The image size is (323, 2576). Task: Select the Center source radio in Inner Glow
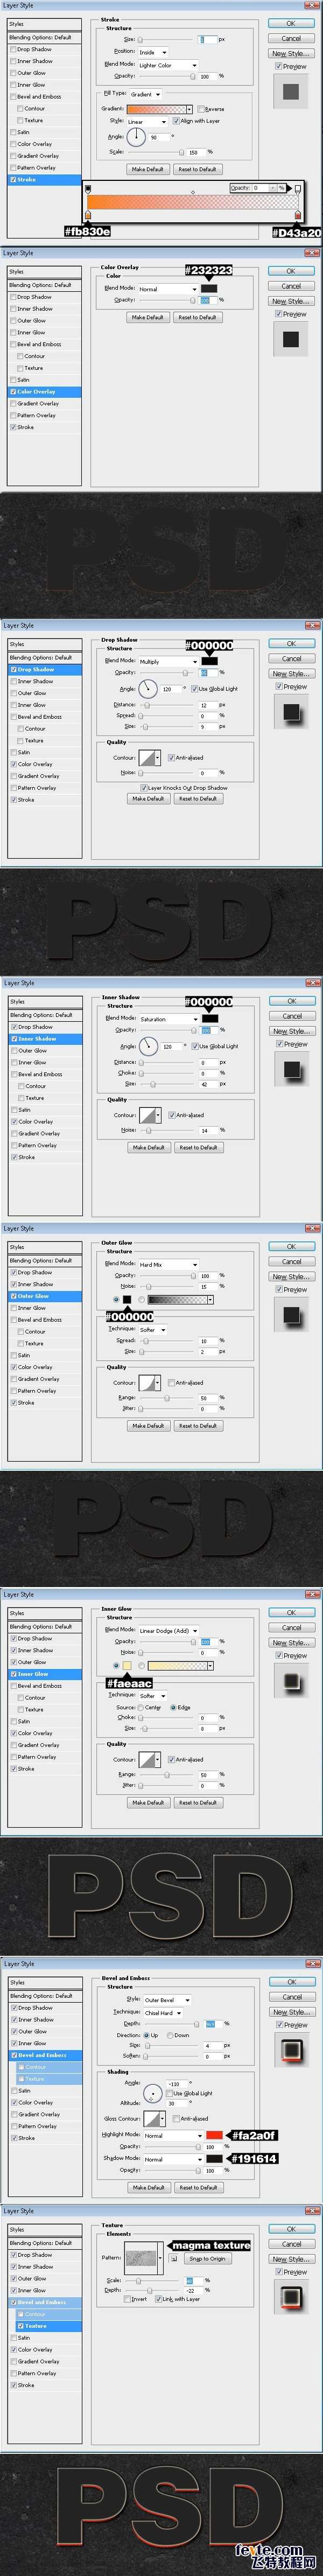click(x=142, y=1707)
